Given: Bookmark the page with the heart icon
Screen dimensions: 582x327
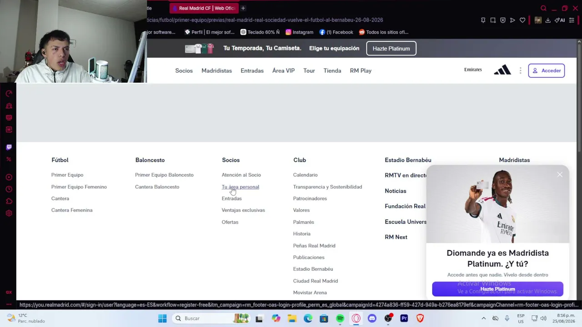Looking at the screenshot, I should click(x=522, y=20).
